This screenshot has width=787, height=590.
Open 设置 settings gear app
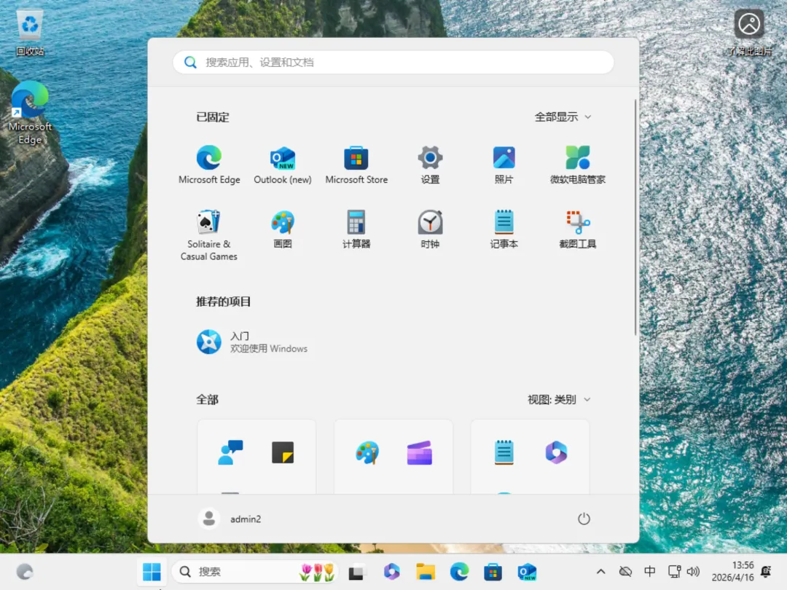pos(430,165)
